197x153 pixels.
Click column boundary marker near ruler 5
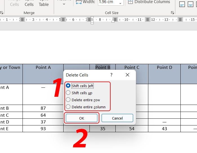(x=63, y=20)
